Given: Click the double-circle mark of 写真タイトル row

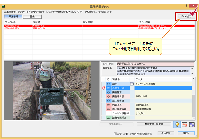Looking at the screenshot, I should pos(108,88).
